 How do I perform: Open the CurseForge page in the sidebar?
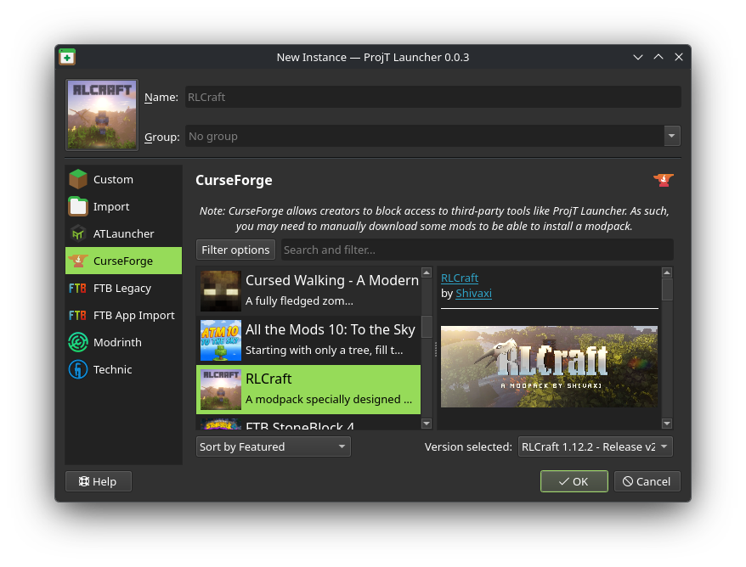click(x=123, y=261)
